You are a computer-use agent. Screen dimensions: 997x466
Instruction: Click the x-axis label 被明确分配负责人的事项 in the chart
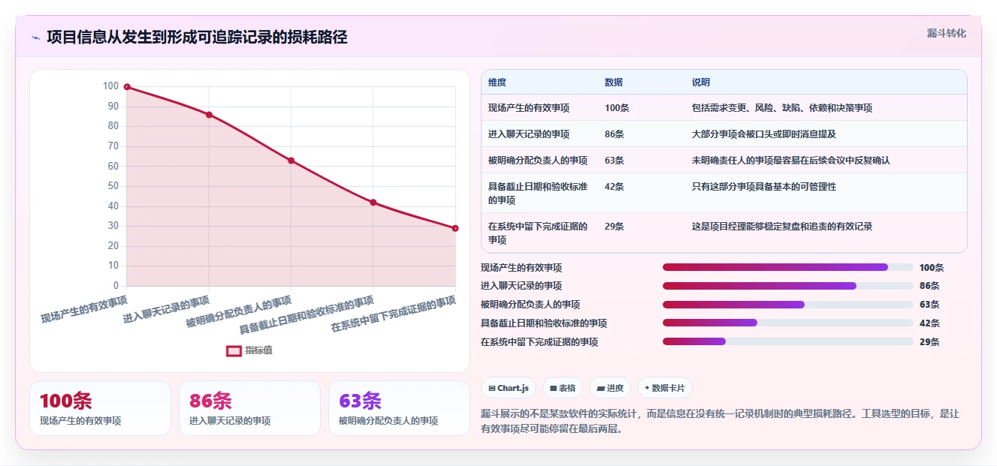pos(239,312)
